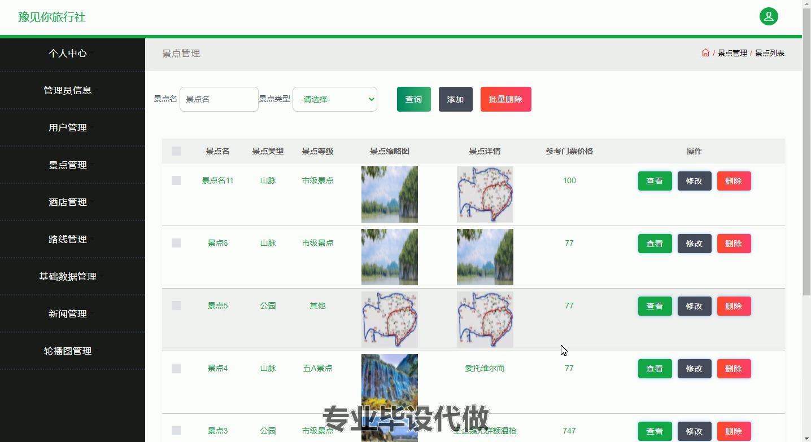Click the 查询 search button
The image size is (811, 442).
[x=414, y=99]
